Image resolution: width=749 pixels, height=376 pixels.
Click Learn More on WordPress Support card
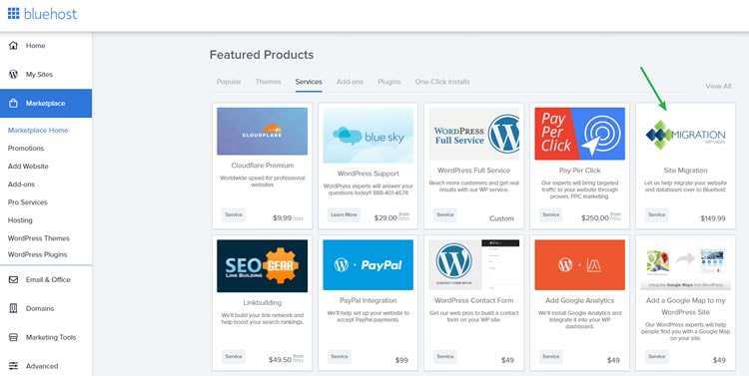coord(344,214)
